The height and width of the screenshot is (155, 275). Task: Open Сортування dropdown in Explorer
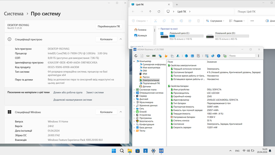click(215, 21)
